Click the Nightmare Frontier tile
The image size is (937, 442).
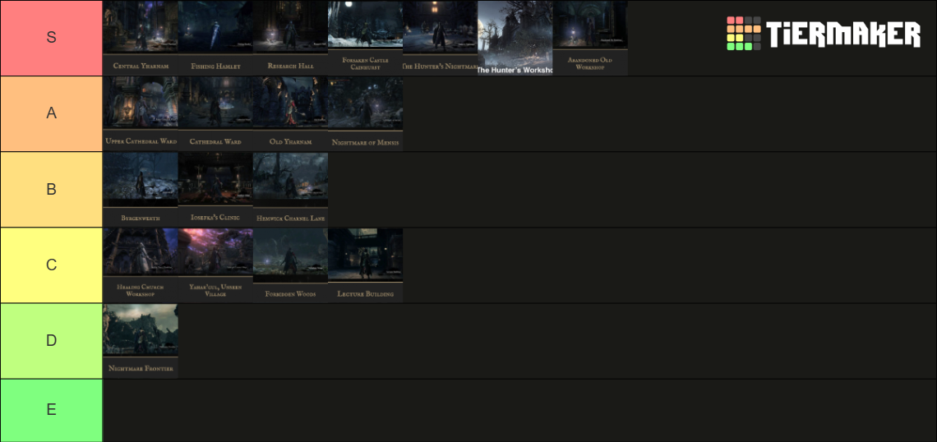(141, 341)
